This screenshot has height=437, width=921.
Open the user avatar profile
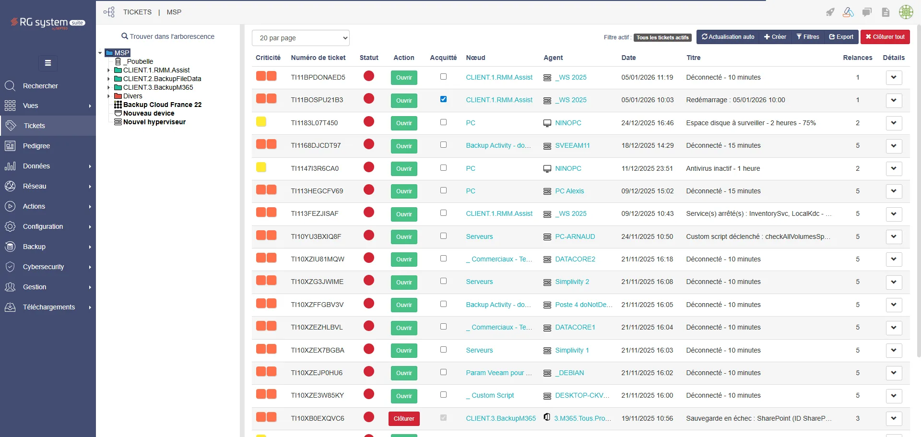click(906, 12)
